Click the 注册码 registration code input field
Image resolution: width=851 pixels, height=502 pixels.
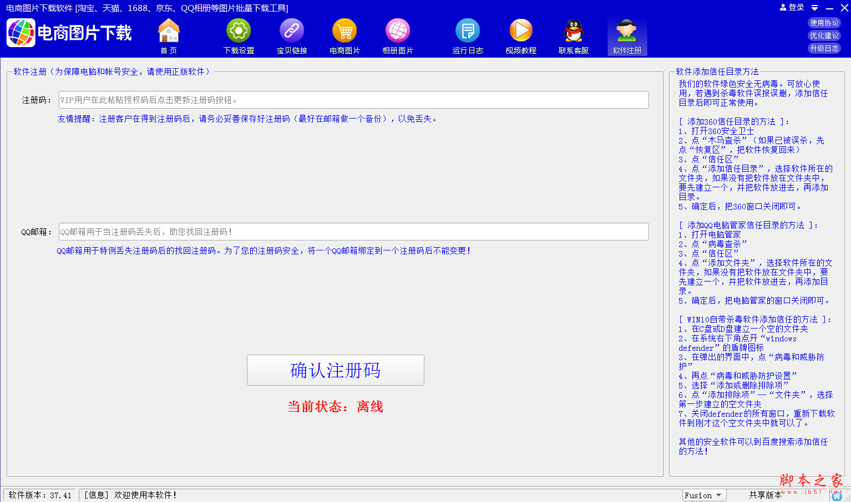(x=354, y=100)
